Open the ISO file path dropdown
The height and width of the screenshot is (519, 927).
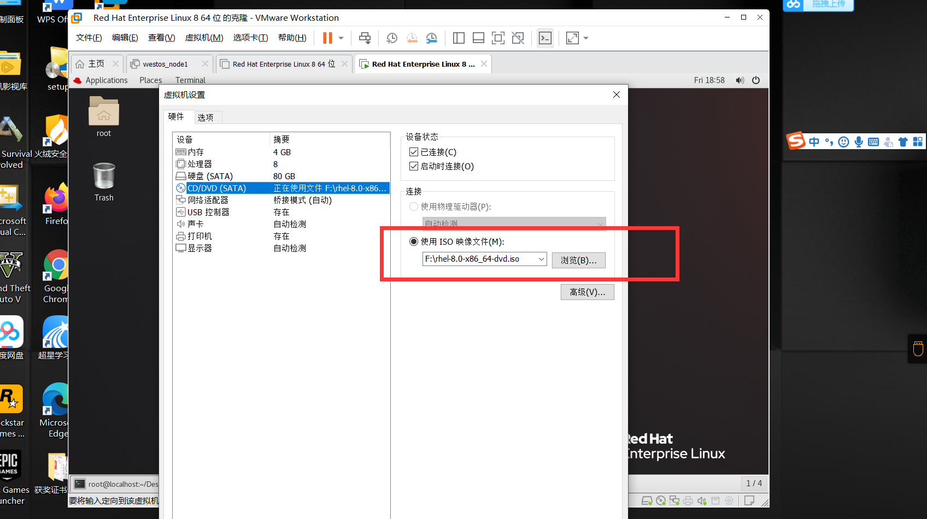541,259
